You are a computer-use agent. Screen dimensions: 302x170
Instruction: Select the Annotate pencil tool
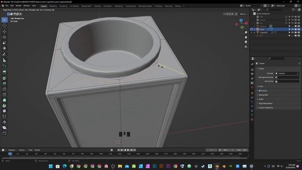tap(4, 55)
